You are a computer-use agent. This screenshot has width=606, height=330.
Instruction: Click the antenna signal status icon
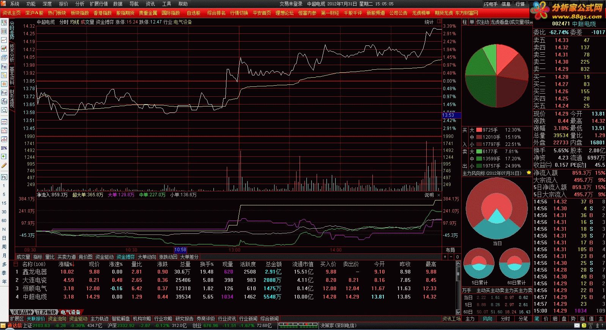(x=591, y=325)
